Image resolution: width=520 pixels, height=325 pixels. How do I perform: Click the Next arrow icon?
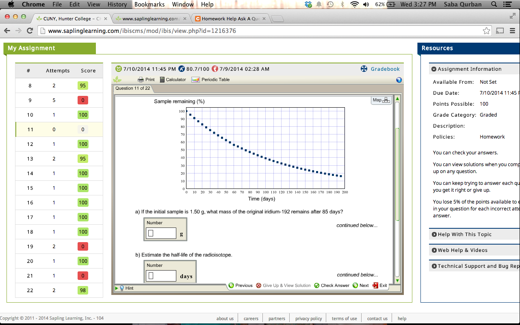coord(355,285)
